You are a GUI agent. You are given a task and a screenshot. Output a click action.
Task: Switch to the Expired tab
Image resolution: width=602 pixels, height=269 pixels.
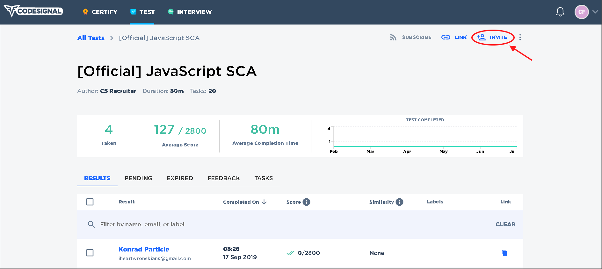pos(180,178)
